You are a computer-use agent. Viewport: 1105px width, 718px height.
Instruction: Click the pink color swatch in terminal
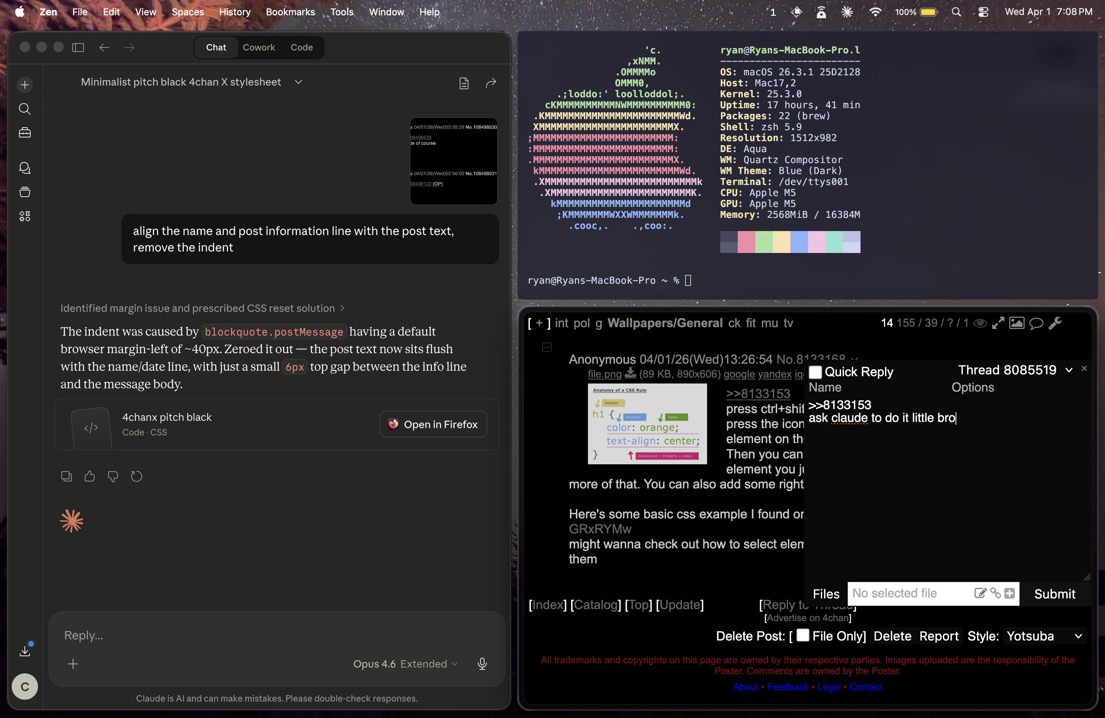pyautogui.click(x=746, y=242)
